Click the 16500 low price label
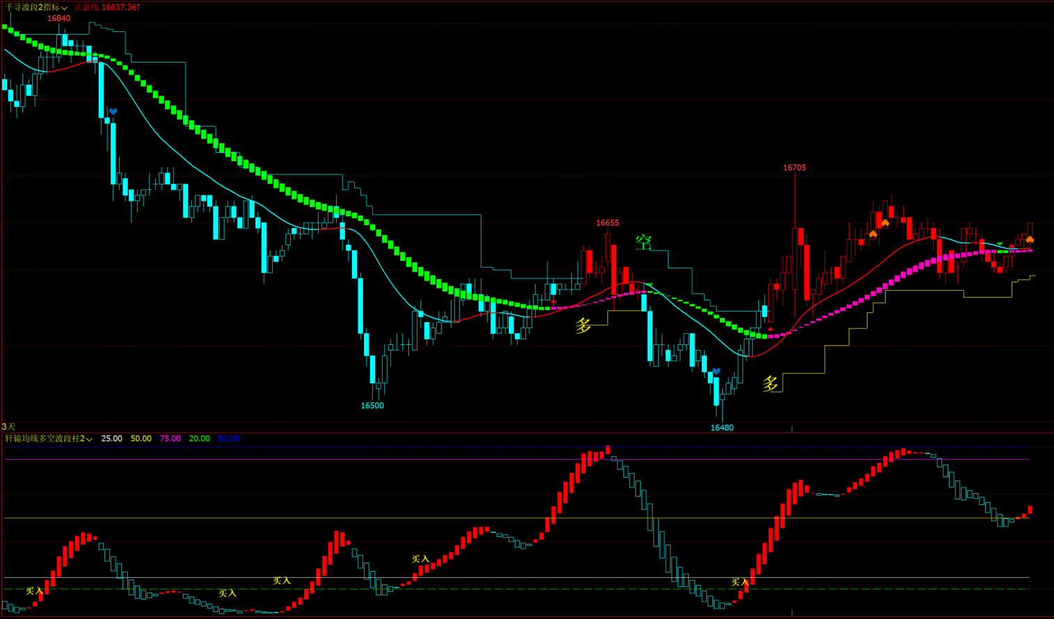1054x619 pixels. [372, 405]
